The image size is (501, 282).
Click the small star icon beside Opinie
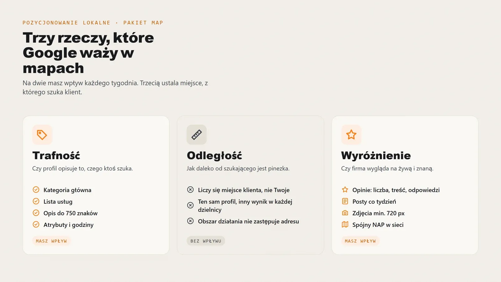[x=345, y=190]
